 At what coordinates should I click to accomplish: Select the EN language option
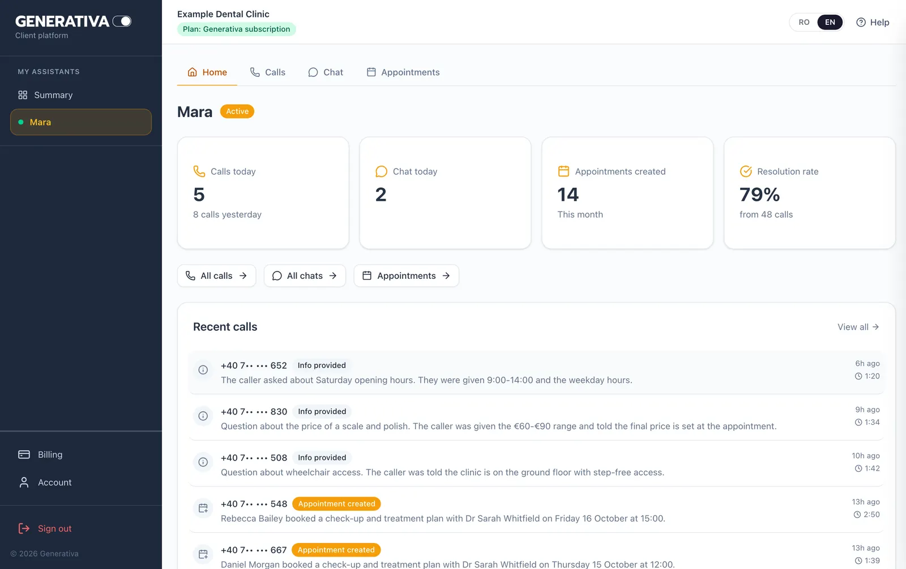point(830,23)
